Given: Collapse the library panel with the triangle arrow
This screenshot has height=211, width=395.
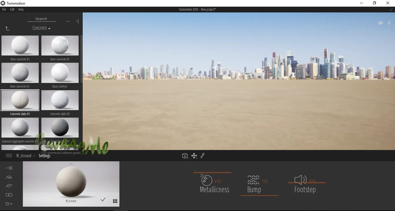Looking at the screenshot, I should pyautogui.click(x=77, y=21).
